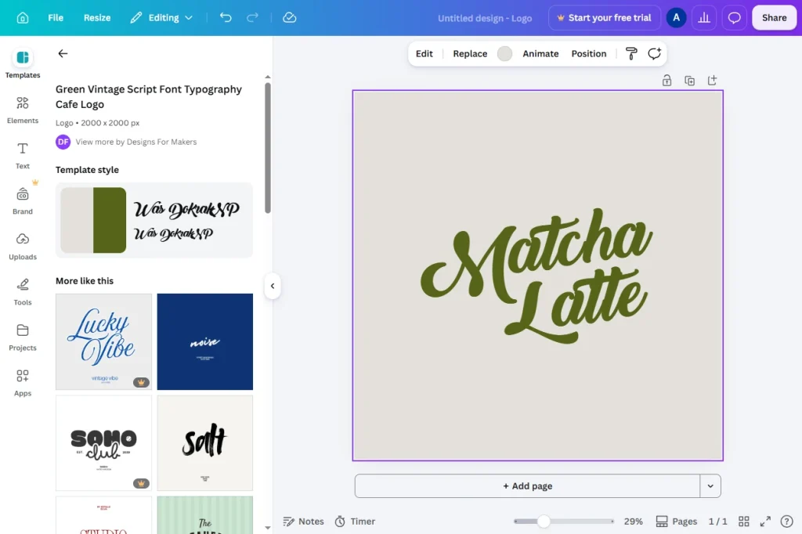This screenshot has height=534, width=802.
Task: Click Edit in the floating toolbar
Action: point(424,54)
